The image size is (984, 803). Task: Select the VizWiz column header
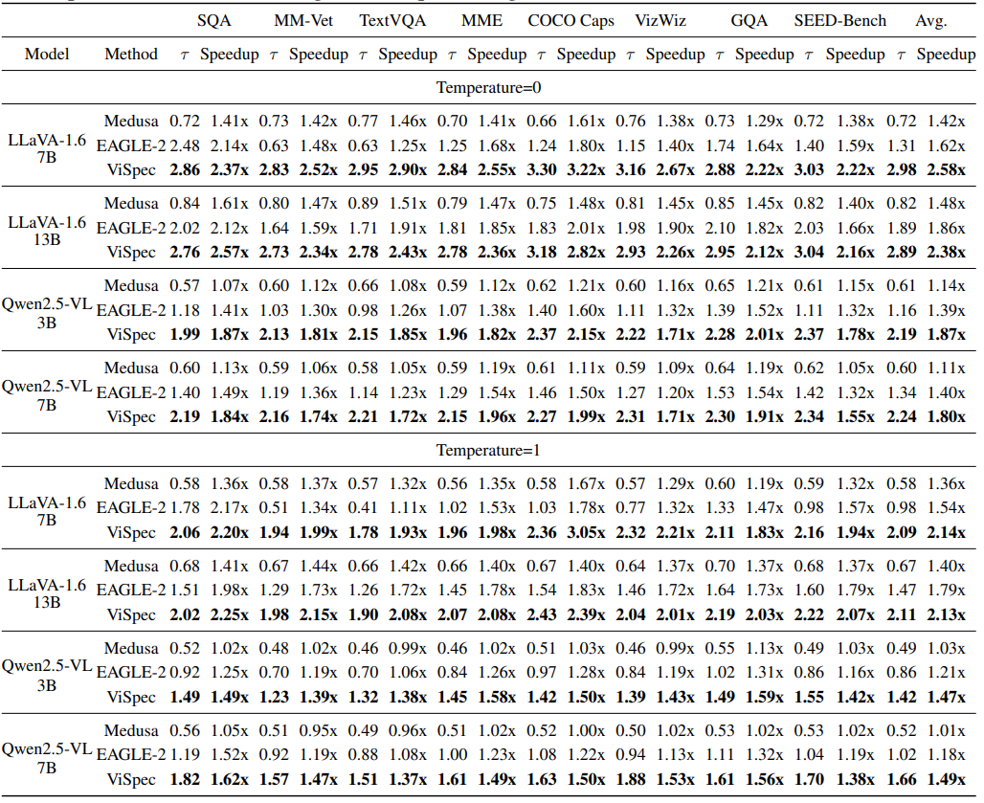tap(660, 20)
